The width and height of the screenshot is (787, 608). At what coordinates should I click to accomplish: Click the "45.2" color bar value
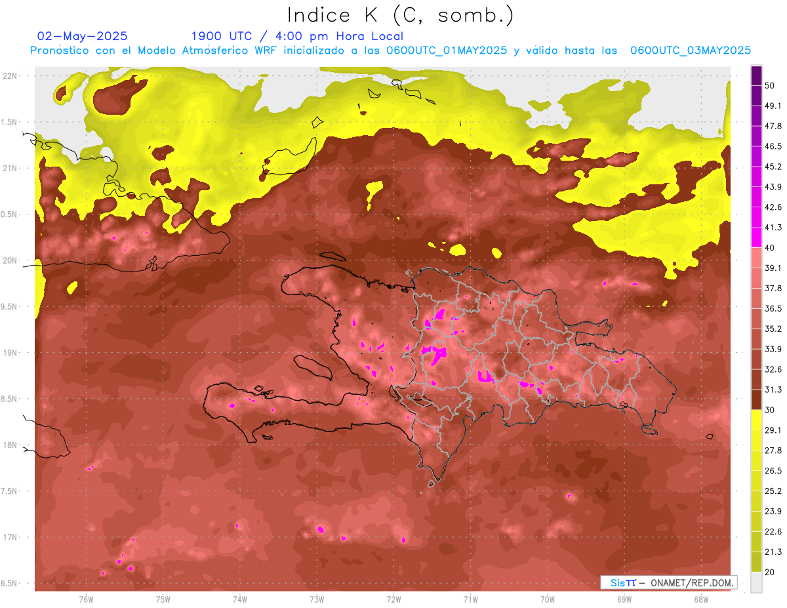click(x=773, y=167)
